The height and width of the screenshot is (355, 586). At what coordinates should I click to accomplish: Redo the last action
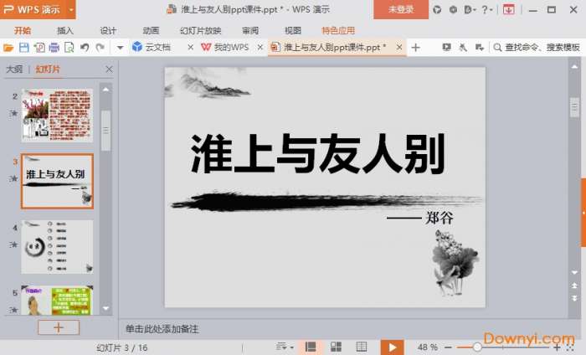pyautogui.click(x=100, y=48)
